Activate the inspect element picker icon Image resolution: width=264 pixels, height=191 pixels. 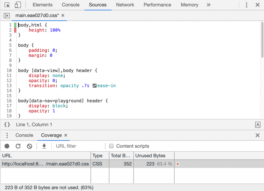7,5
